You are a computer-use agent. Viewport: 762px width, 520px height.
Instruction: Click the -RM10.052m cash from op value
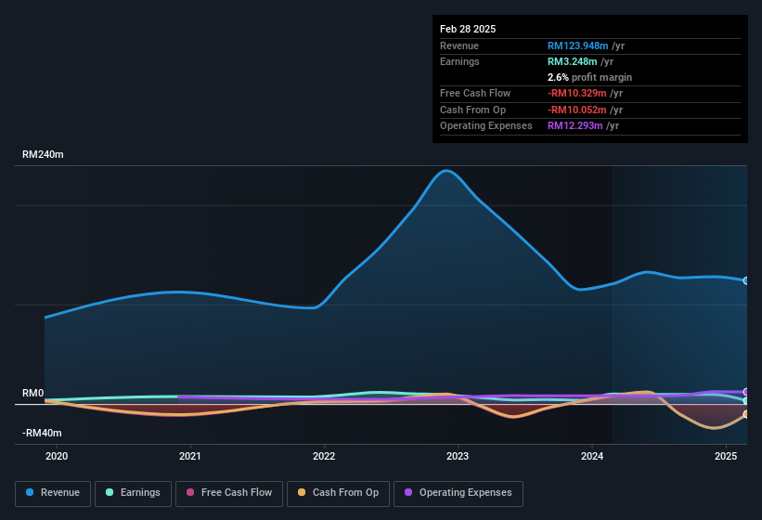(577, 110)
